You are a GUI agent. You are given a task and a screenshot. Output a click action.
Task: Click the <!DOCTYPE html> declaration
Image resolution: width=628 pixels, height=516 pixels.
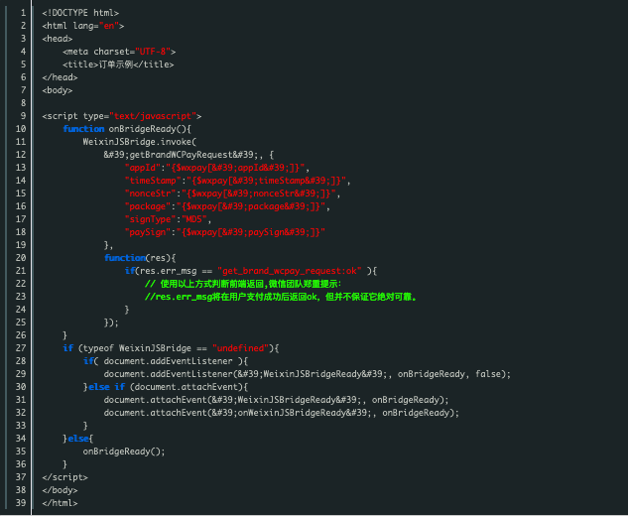[80, 13]
